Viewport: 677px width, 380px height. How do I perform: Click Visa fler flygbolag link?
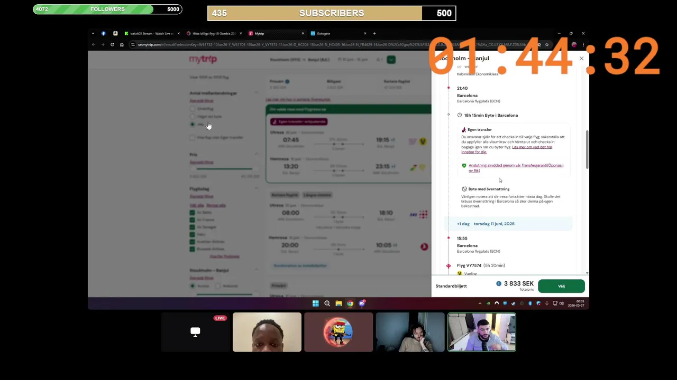point(225,256)
